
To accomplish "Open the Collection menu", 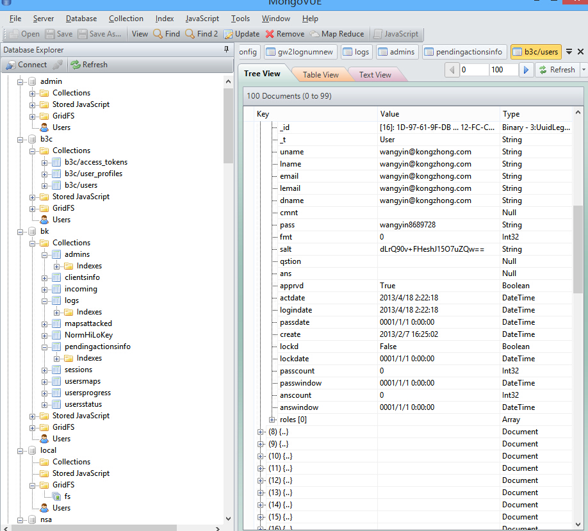I will [x=126, y=19].
